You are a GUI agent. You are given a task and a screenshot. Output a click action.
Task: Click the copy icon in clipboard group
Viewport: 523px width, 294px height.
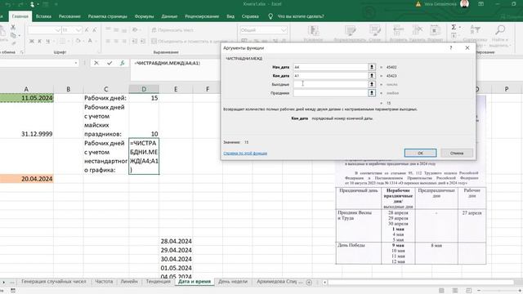click(13, 35)
